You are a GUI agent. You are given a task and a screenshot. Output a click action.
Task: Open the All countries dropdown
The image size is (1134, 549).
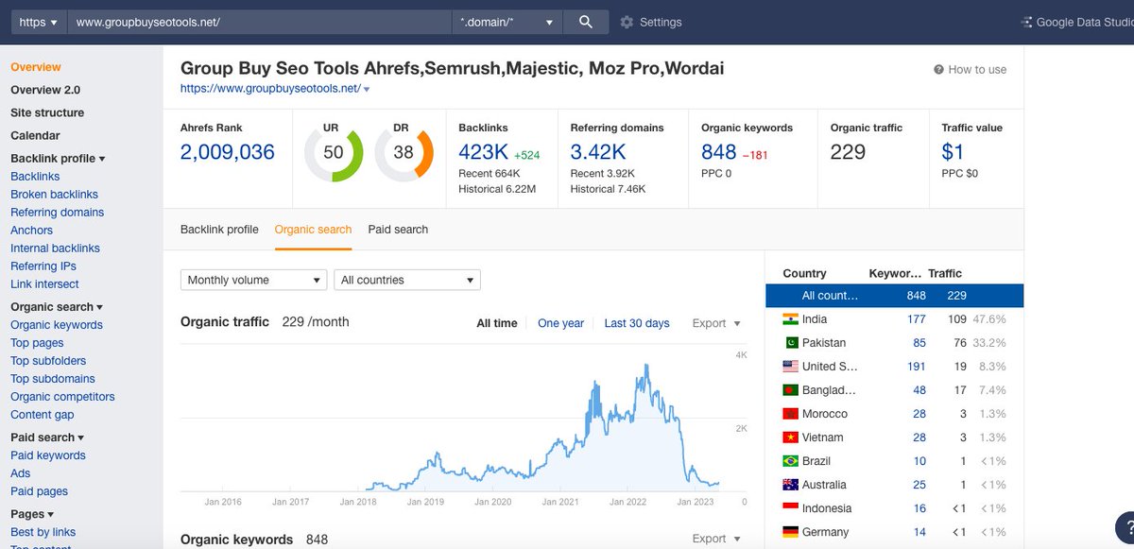(407, 280)
